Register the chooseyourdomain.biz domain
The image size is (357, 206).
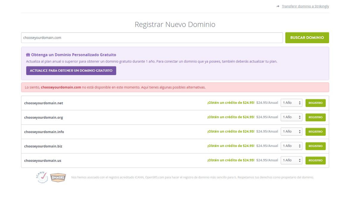[x=315, y=146]
